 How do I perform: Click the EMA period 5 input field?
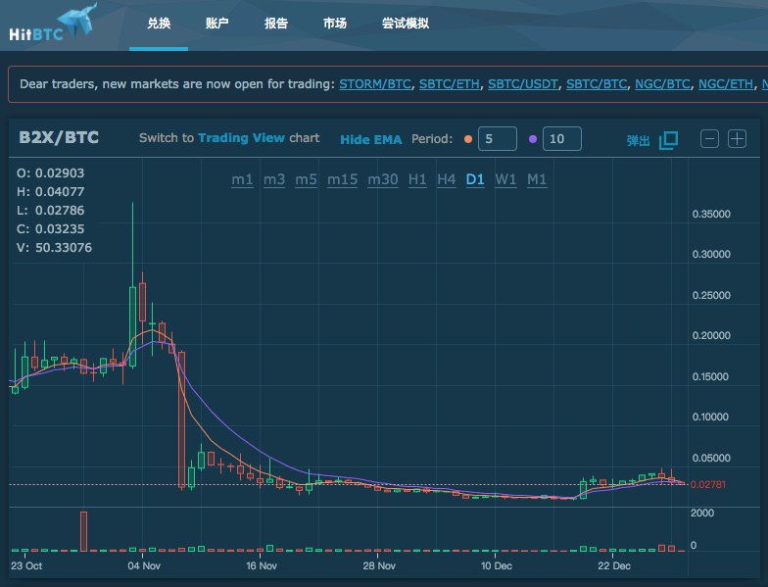tap(498, 139)
